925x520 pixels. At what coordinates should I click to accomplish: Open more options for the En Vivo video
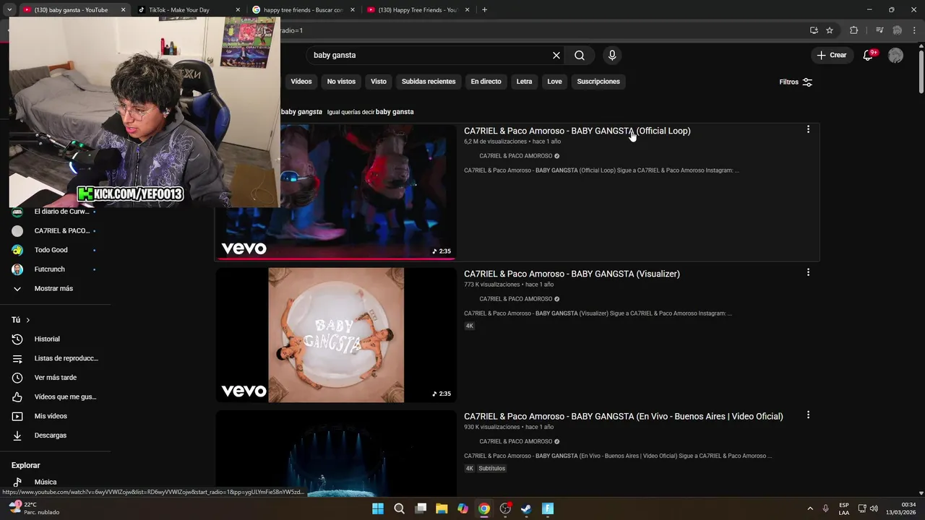[808, 415]
